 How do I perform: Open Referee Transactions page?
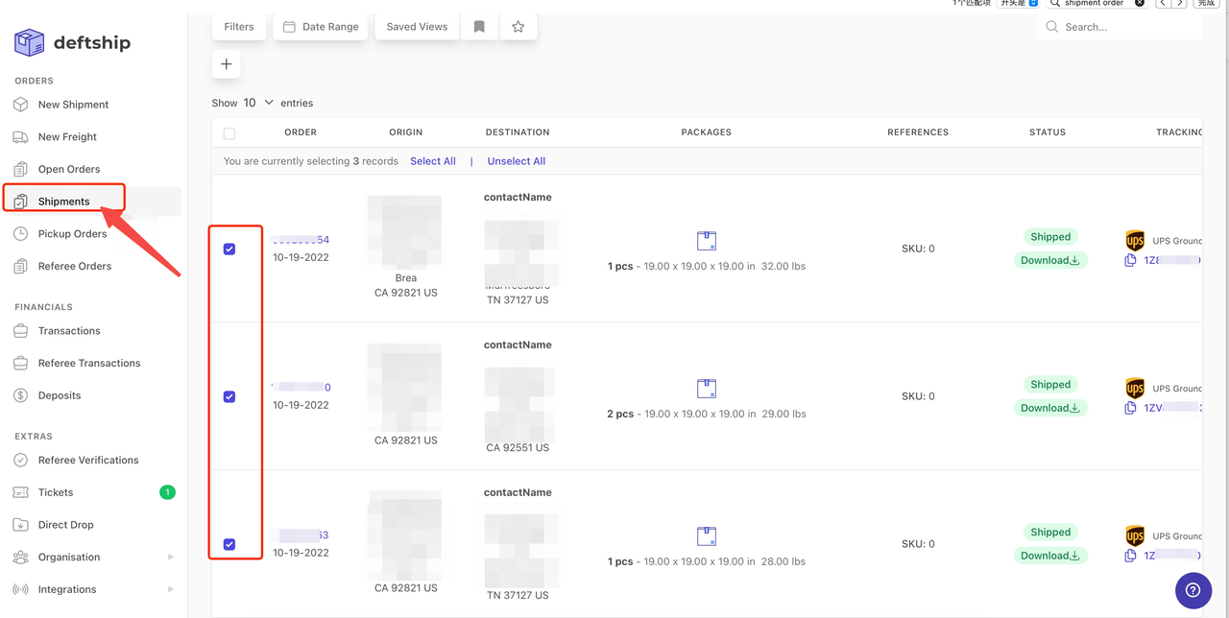89,364
